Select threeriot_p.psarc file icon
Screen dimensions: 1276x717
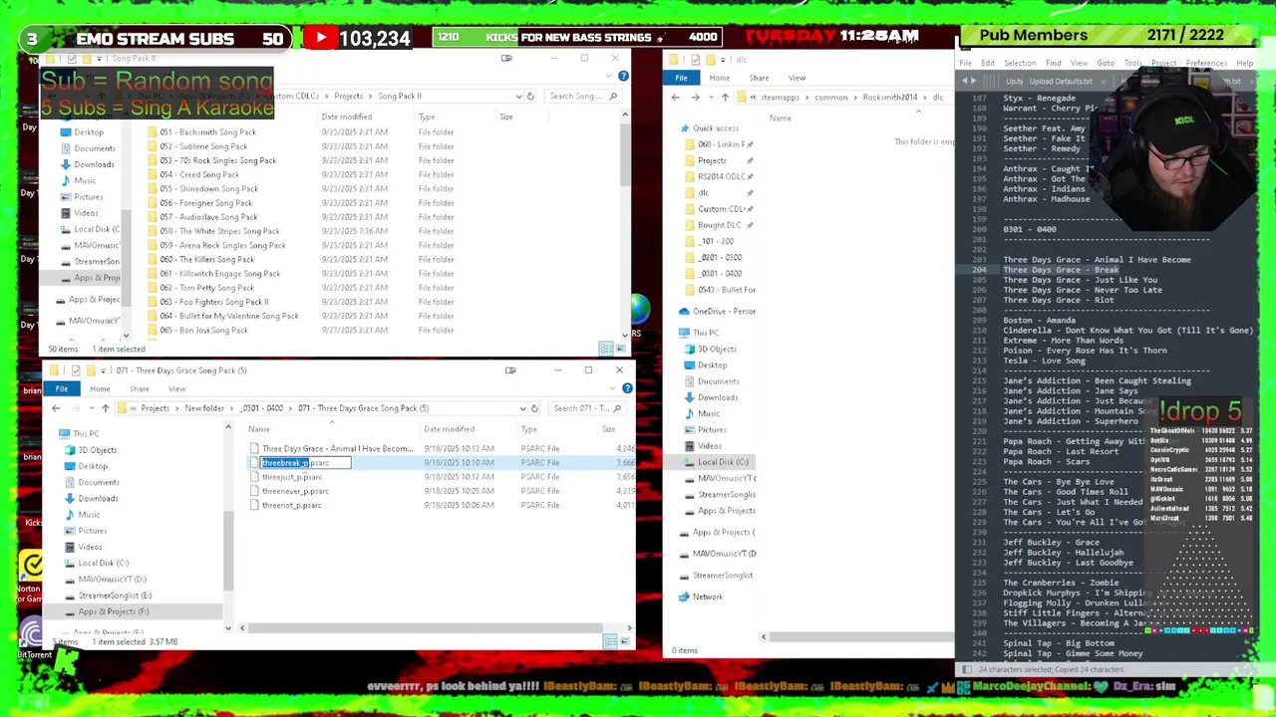pos(254,505)
